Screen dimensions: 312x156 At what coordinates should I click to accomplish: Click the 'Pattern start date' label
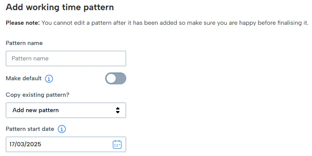(x=30, y=129)
